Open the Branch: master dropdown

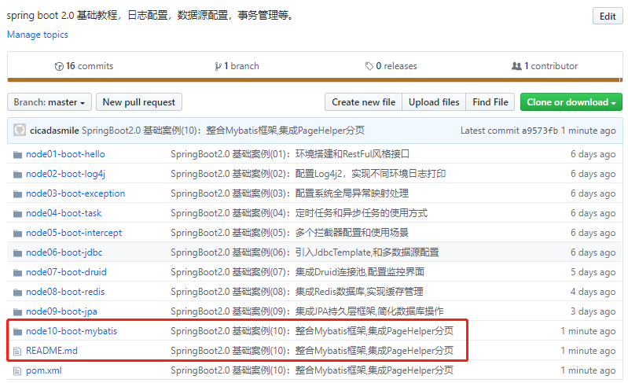tap(50, 102)
